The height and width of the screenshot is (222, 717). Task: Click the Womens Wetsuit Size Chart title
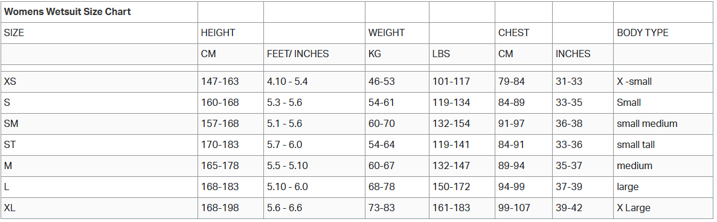[67, 12]
